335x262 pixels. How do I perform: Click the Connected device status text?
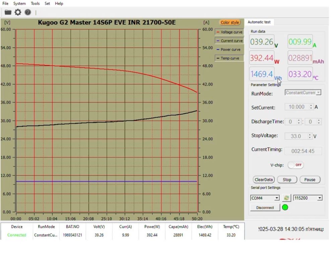click(x=17, y=235)
